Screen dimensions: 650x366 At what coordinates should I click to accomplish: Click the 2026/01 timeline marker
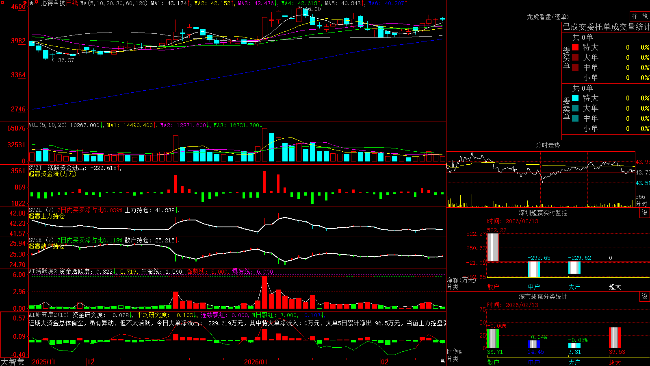(x=256, y=362)
